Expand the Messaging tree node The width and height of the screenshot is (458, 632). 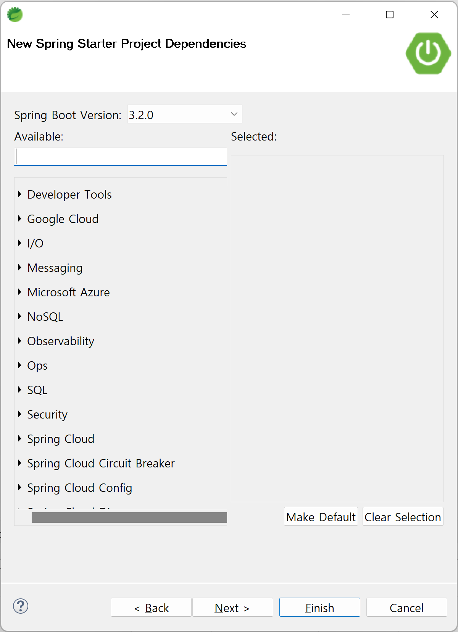pyautogui.click(x=19, y=268)
